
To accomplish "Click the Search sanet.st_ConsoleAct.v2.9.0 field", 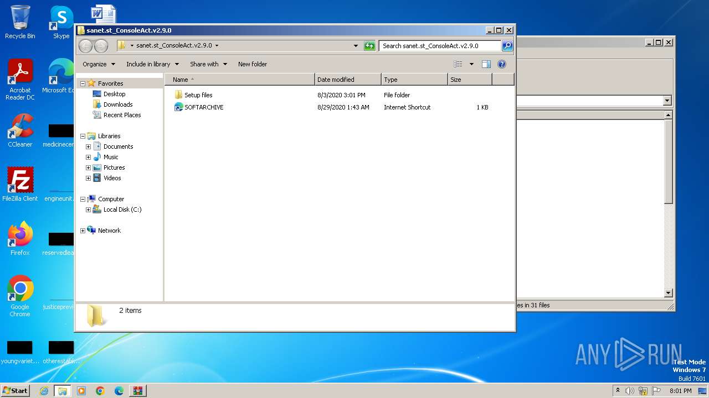I will pos(440,46).
